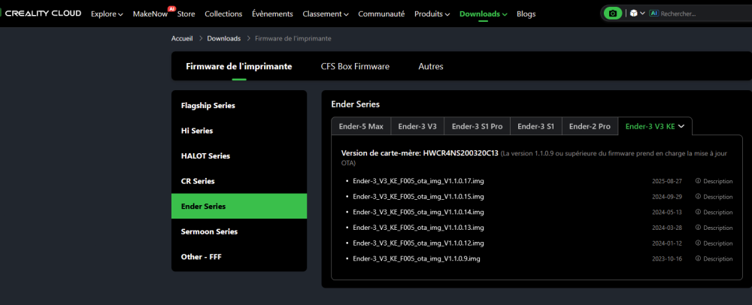
Task: Download Ender-3_V3_KE_F005_ota_img_V1.1.0.12.img
Action: coord(418,243)
